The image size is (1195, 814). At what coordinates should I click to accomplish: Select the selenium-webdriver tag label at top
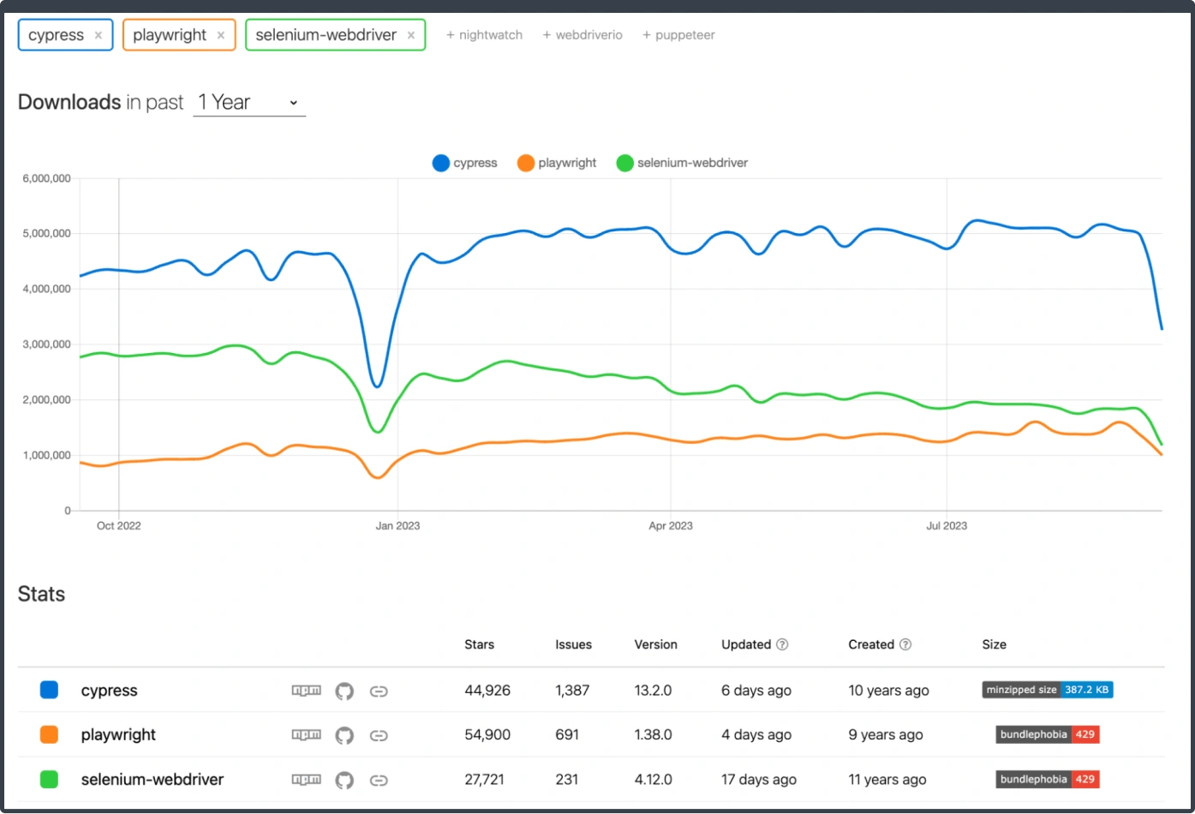(326, 35)
